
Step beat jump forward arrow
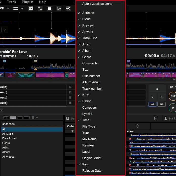point(161,97)
